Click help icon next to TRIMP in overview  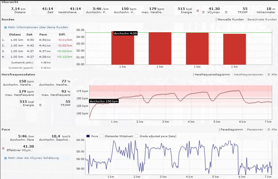(x=226, y=12)
